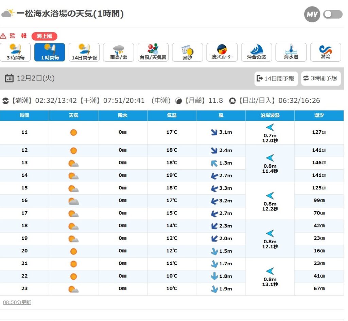Click the round MY badge
Screen dimensions: 348x321
click(312, 14)
